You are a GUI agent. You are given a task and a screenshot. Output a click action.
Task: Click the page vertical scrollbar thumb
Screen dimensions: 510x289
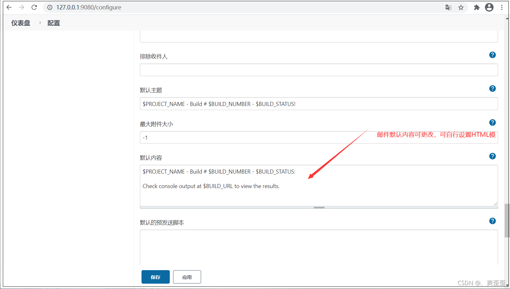point(507,220)
